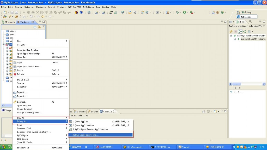Click the green Run launch icon in the toolbar
Viewport: 267px width, 150px height.
click(184, 12)
